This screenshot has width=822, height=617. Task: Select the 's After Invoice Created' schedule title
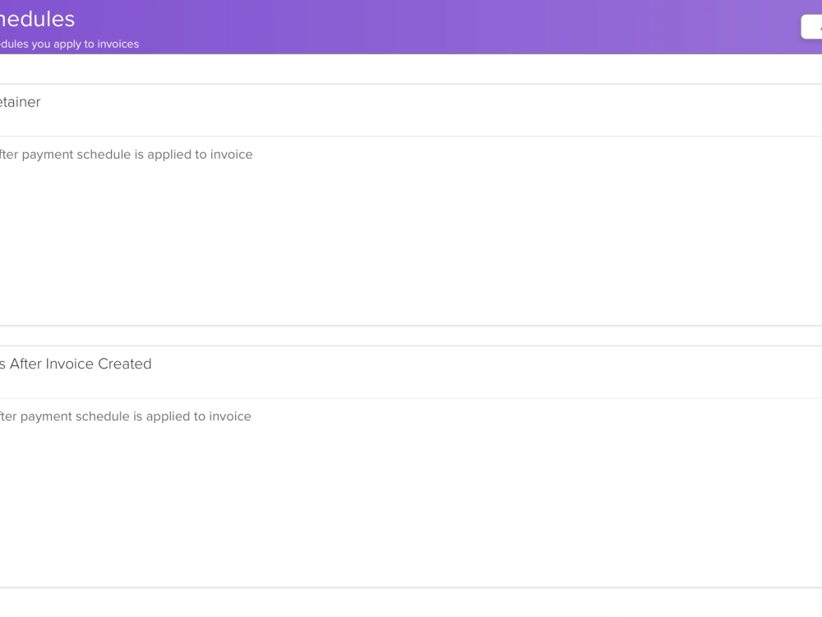(76, 364)
